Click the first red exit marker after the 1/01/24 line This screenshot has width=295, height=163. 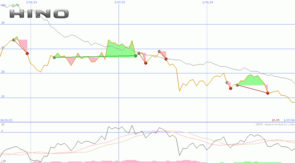(x=230, y=88)
